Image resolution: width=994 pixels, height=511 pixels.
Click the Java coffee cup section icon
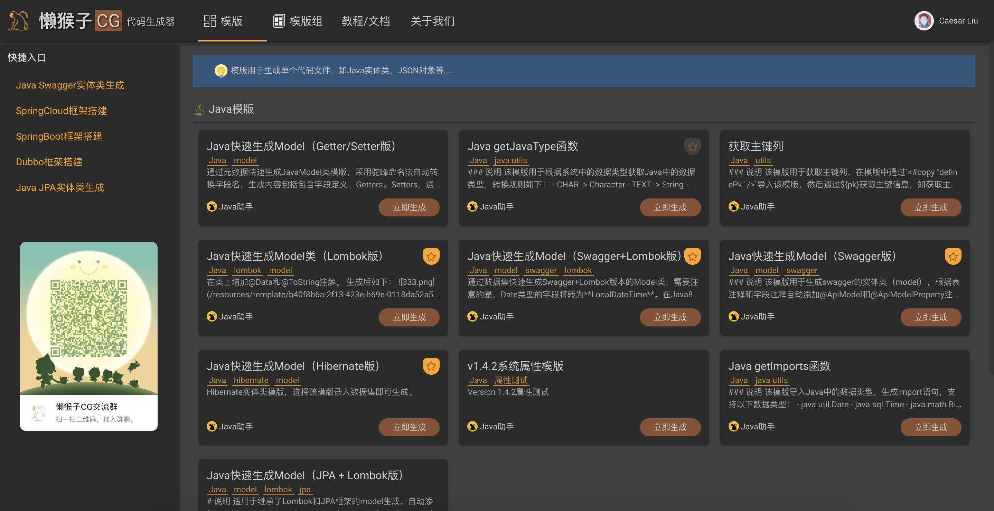point(199,109)
